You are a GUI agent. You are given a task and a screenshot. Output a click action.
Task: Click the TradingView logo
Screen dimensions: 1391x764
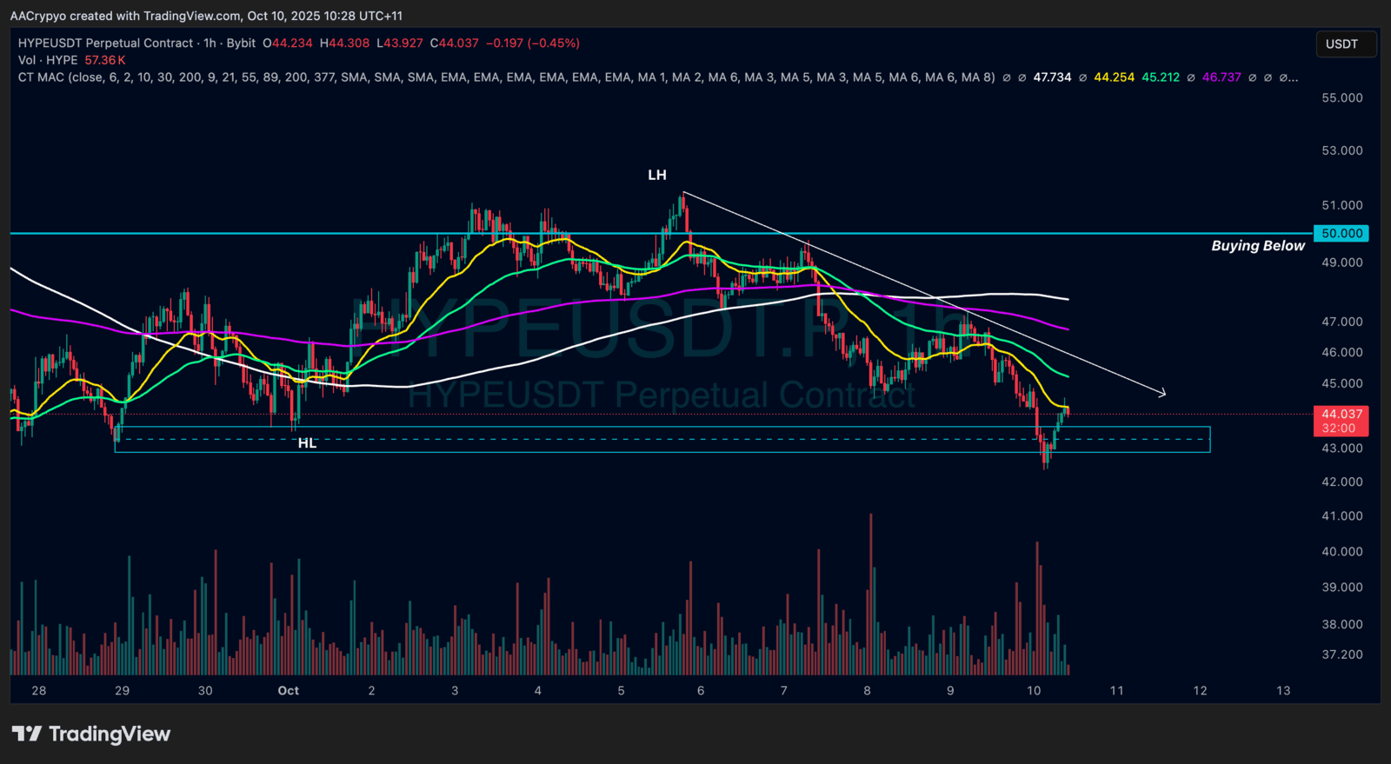[x=91, y=734]
